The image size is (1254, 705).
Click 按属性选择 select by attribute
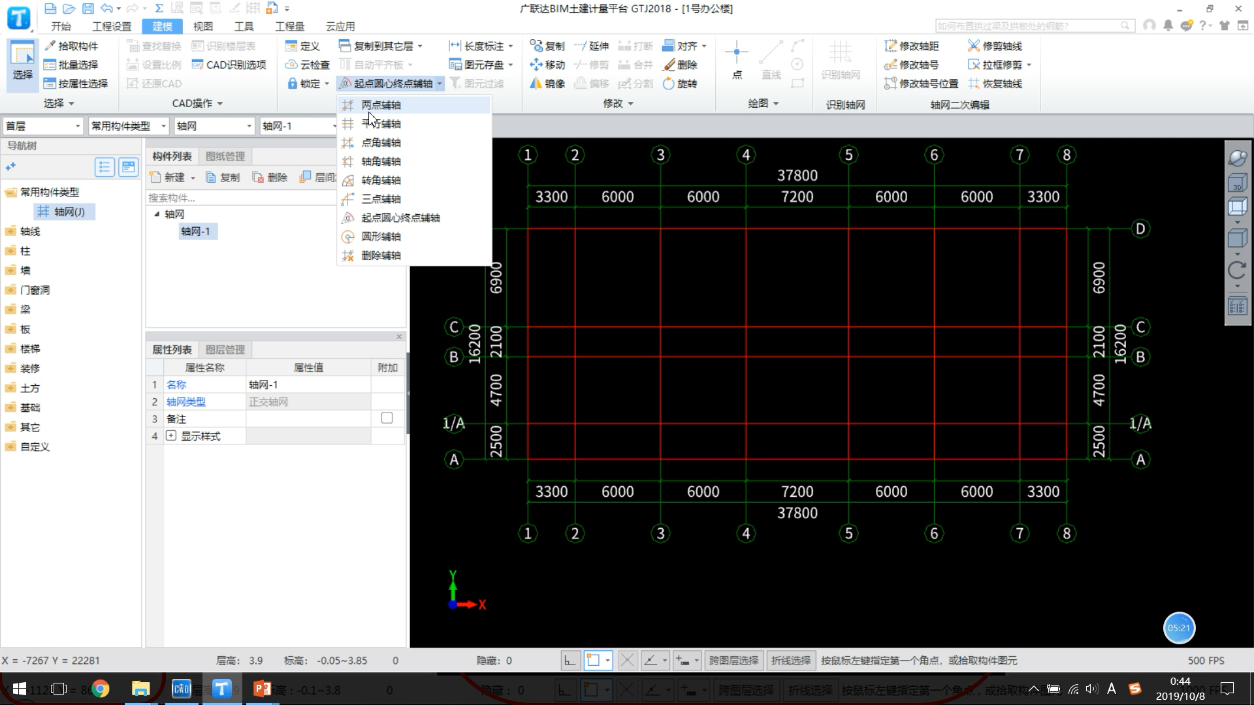click(x=76, y=84)
